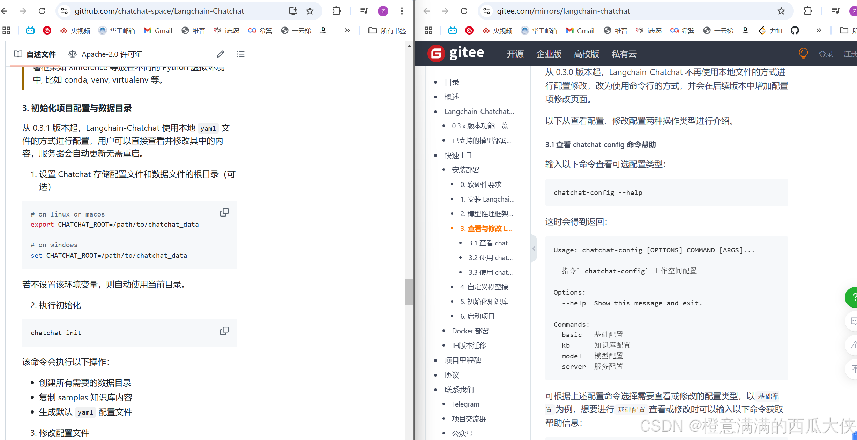Select 项目里程碑 in the outline
Screen dimensions: 857x440
point(463,360)
